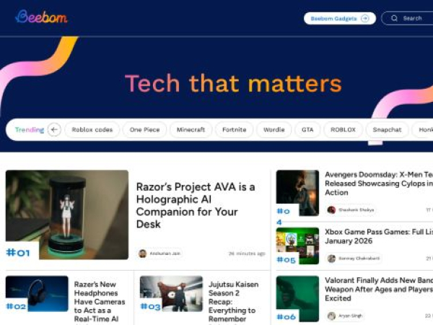Screen dimensions: 433x325
Task: Choose the Minecraft trending tag
Action: (x=191, y=129)
